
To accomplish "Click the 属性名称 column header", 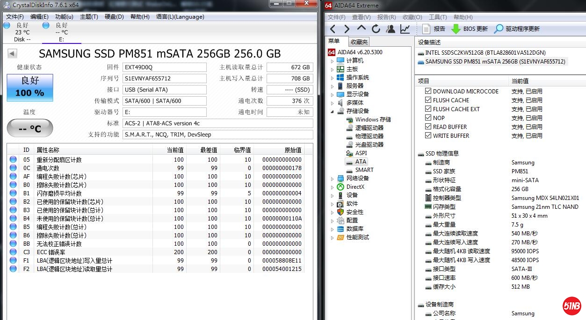I will click(93, 150).
